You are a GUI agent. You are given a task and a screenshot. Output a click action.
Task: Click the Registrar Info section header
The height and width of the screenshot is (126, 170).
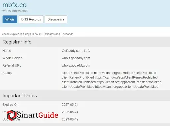point(85,42)
